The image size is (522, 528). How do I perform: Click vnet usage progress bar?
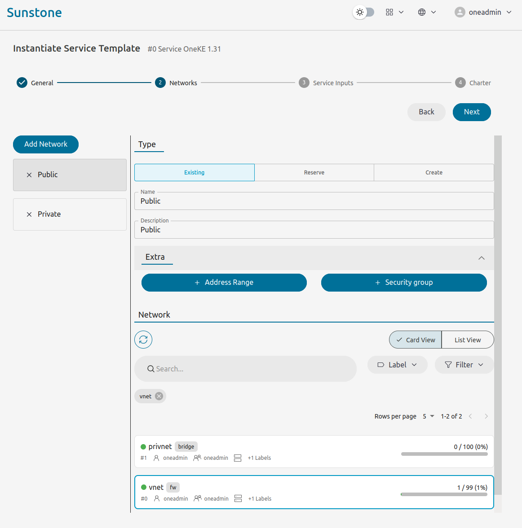[x=444, y=494]
